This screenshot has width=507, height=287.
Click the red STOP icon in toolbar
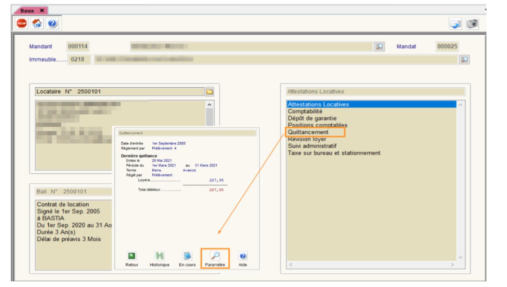(x=22, y=23)
